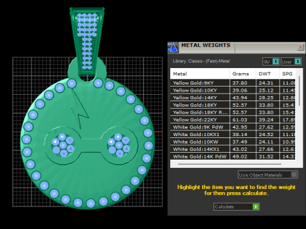Select the left eye gem cluster

point(63,145)
